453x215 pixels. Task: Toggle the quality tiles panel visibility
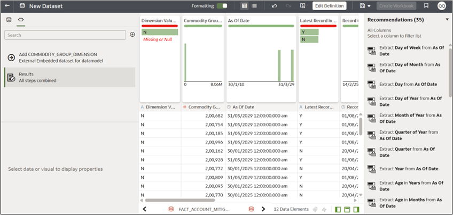pos(347,210)
